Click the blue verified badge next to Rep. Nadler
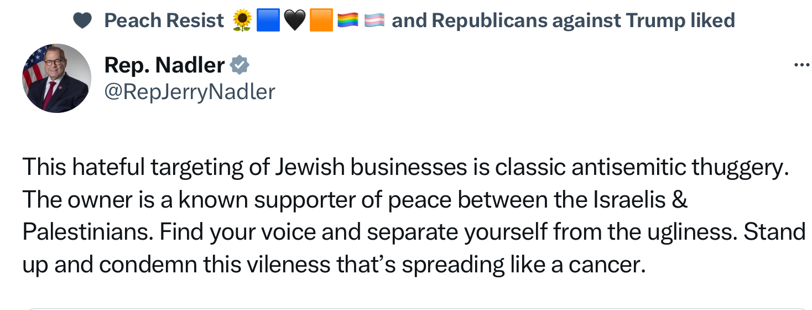This screenshot has width=812, height=310. (x=240, y=65)
